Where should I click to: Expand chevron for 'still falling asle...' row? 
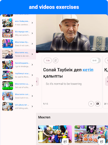(x=32, y=106)
